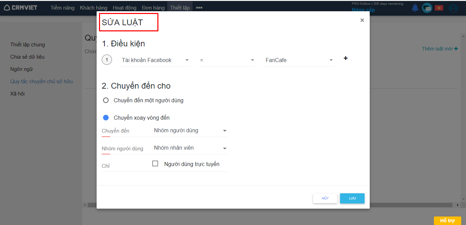Expand the FanCafe value dropdown
This screenshot has height=225, width=466.
pos(299,60)
